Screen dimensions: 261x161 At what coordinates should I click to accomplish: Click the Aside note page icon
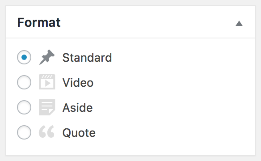47,107
